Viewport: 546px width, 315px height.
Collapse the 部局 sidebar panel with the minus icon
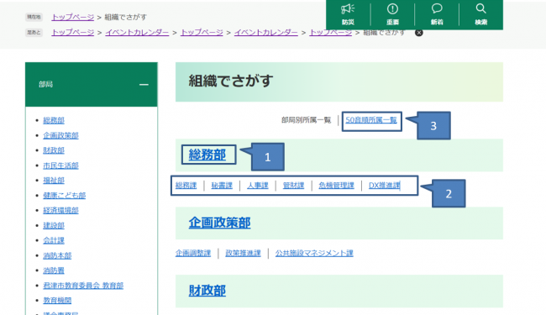[144, 85]
